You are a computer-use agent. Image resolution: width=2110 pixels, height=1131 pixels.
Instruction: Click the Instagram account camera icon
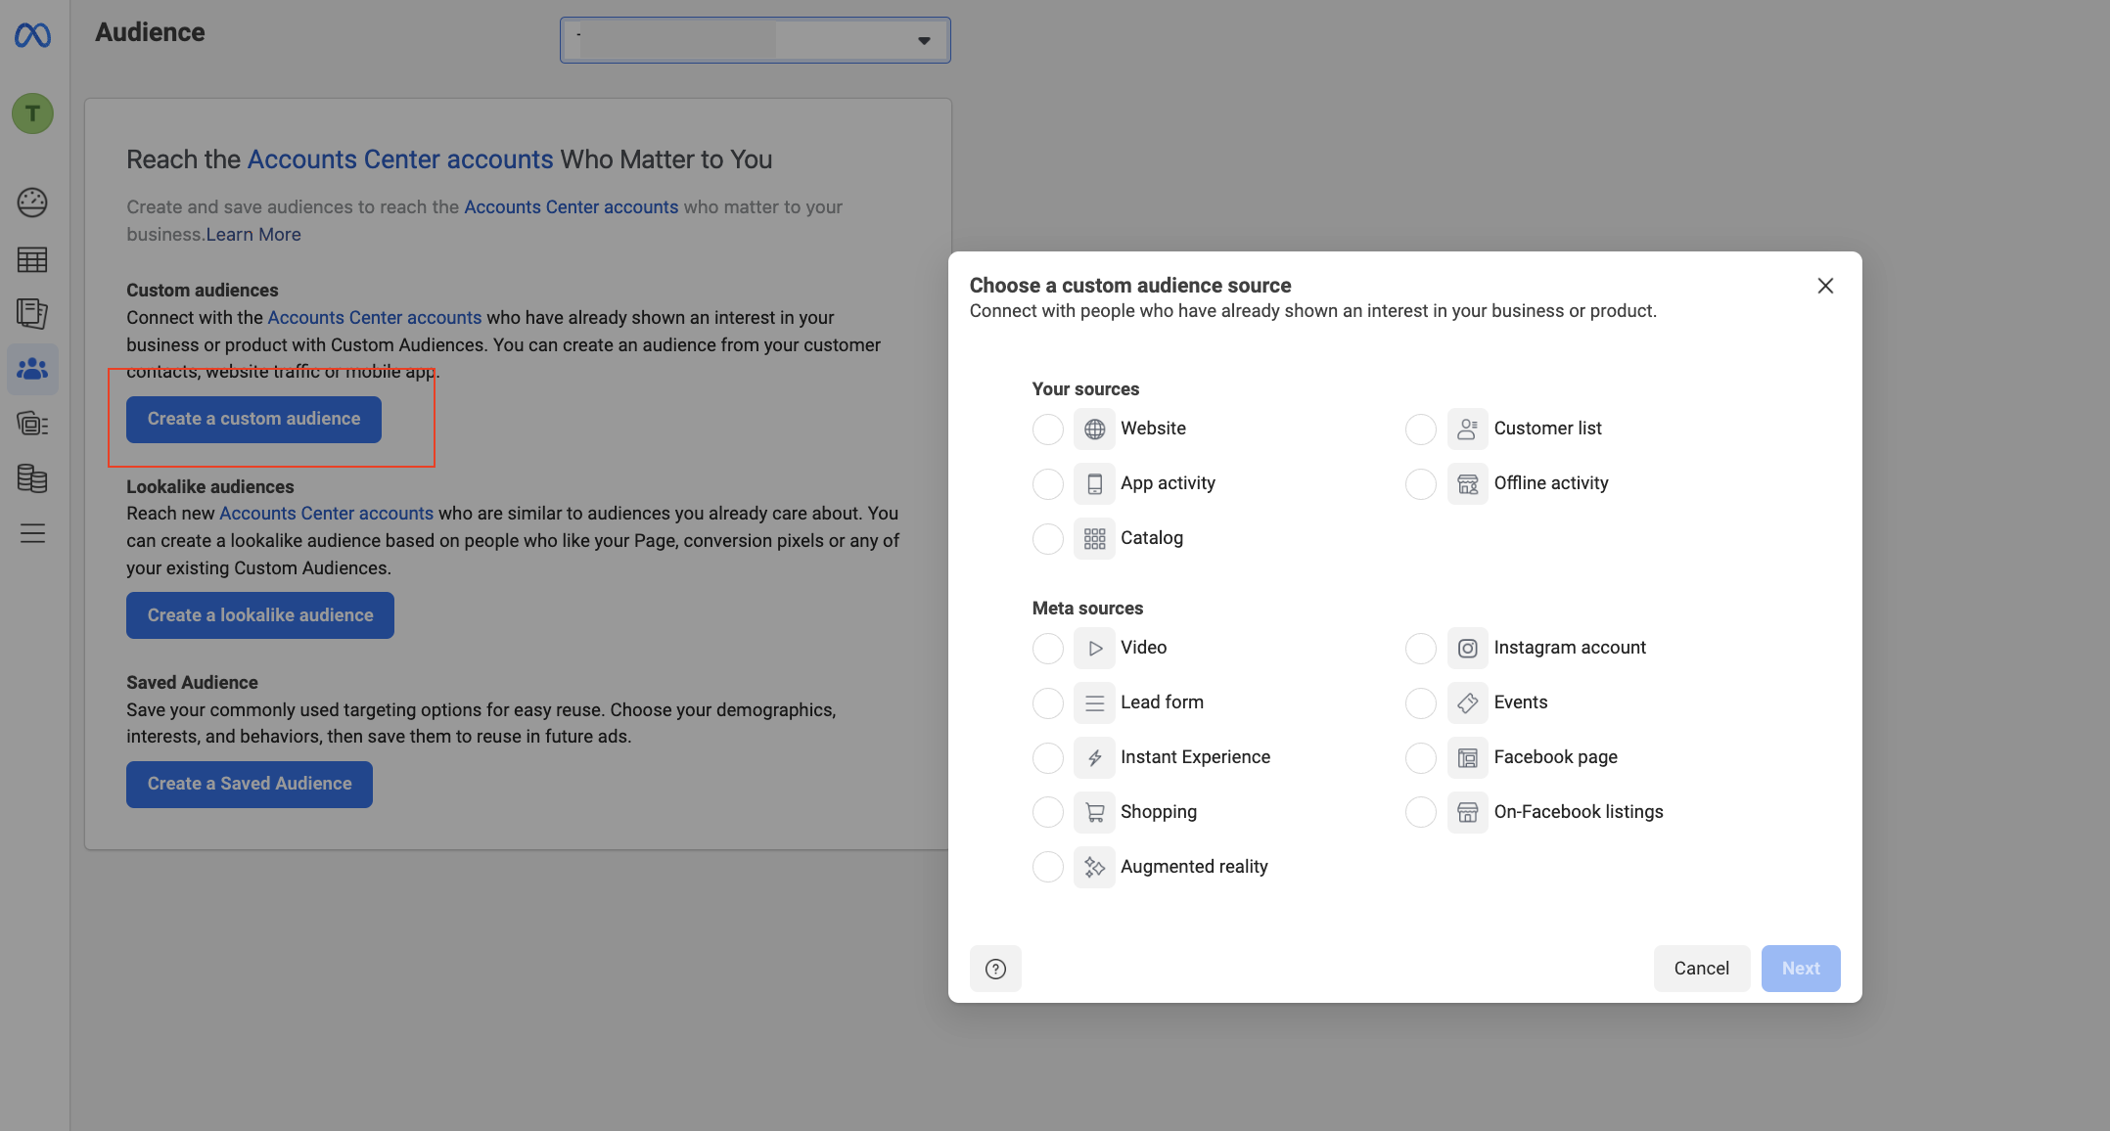tap(1467, 648)
